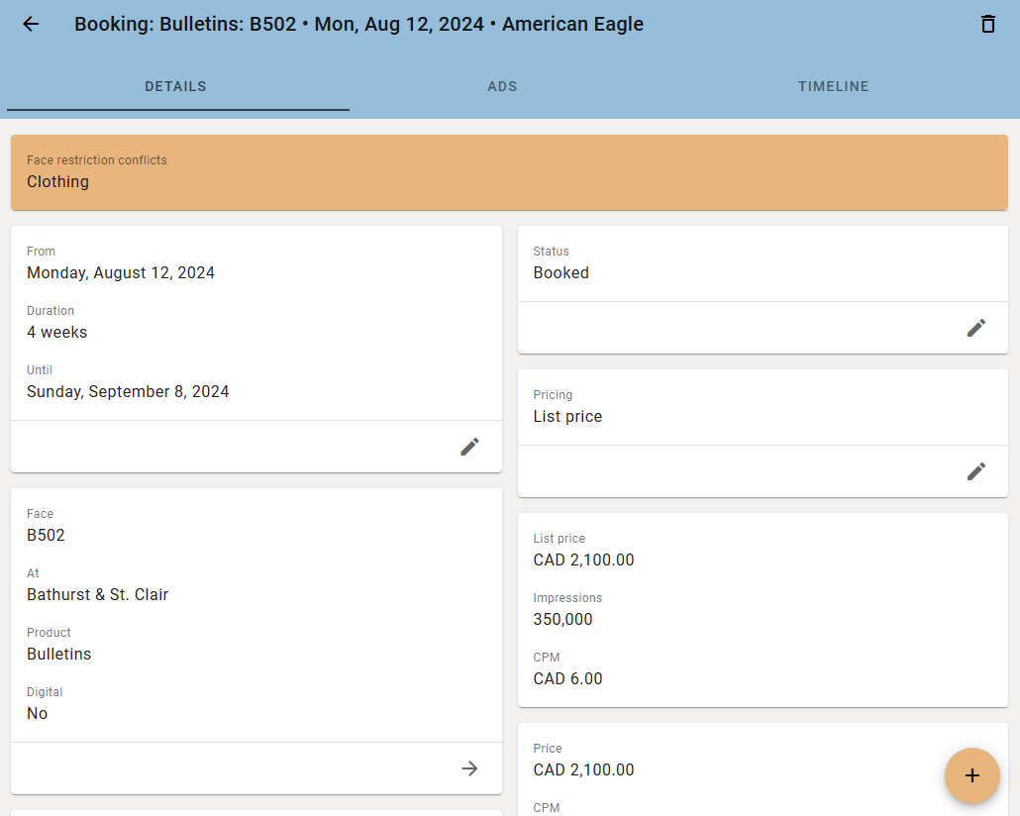Open the Timeline tab
1020x816 pixels.
833,86
